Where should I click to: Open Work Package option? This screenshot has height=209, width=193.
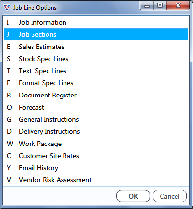pos(96,144)
